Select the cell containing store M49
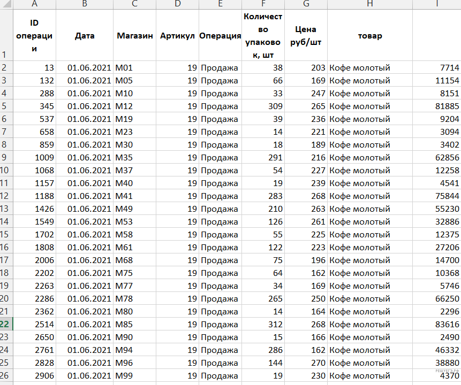461x385 pixels. coord(134,209)
